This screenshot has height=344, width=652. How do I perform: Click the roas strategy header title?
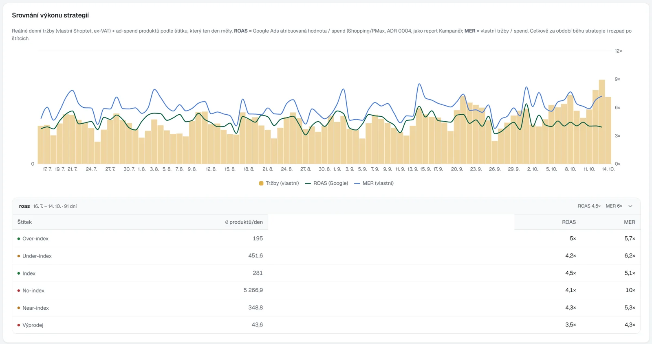point(24,206)
